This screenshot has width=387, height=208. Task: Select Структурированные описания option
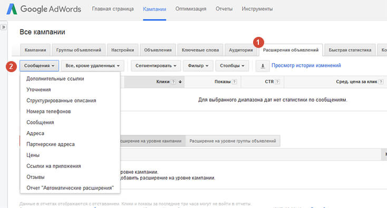point(70,101)
